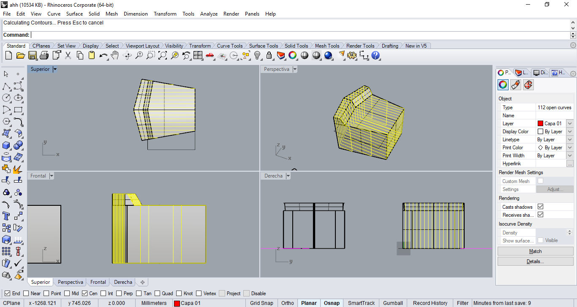Click the Save file icon
The image size is (577, 307).
pyautogui.click(x=33, y=55)
